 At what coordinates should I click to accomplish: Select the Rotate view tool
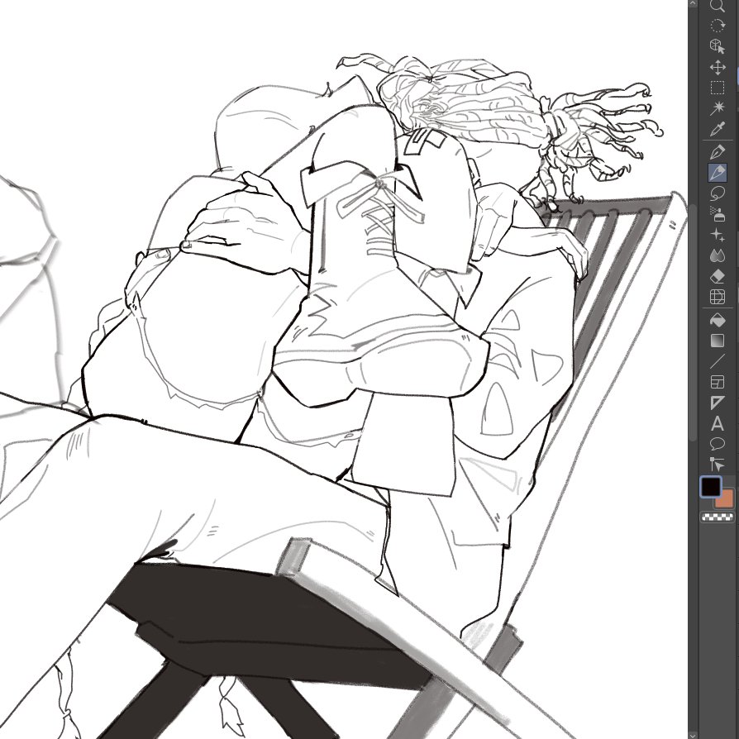click(717, 26)
